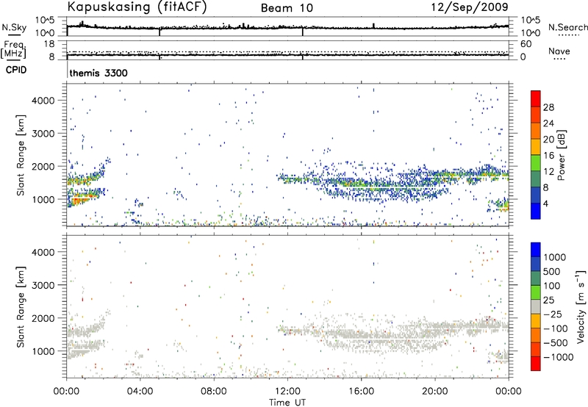Click the '20:00' time tick label
The height and width of the screenshot is (407, 588).
pyautogui.click(x=434, y=392)
